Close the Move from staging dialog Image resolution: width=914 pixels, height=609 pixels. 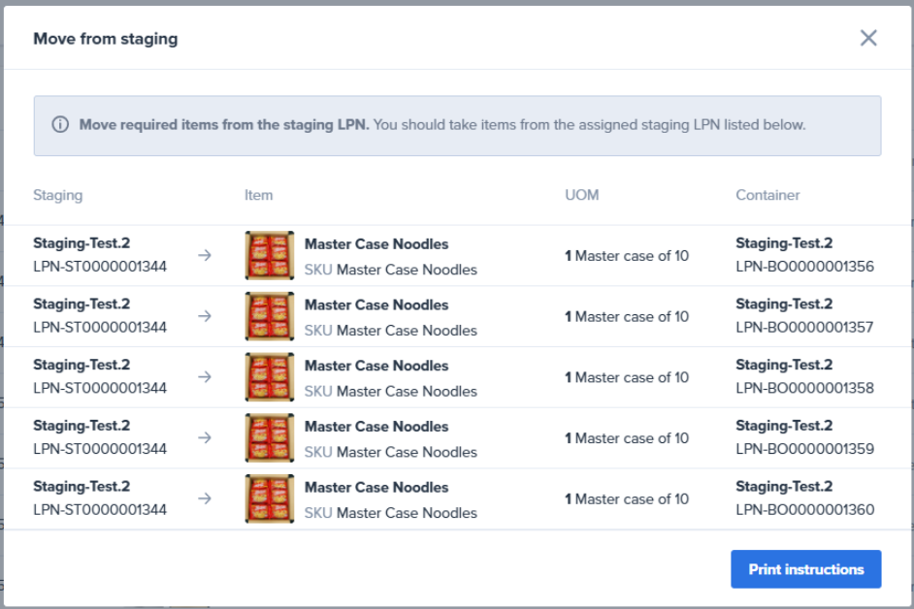click(867, 38)
